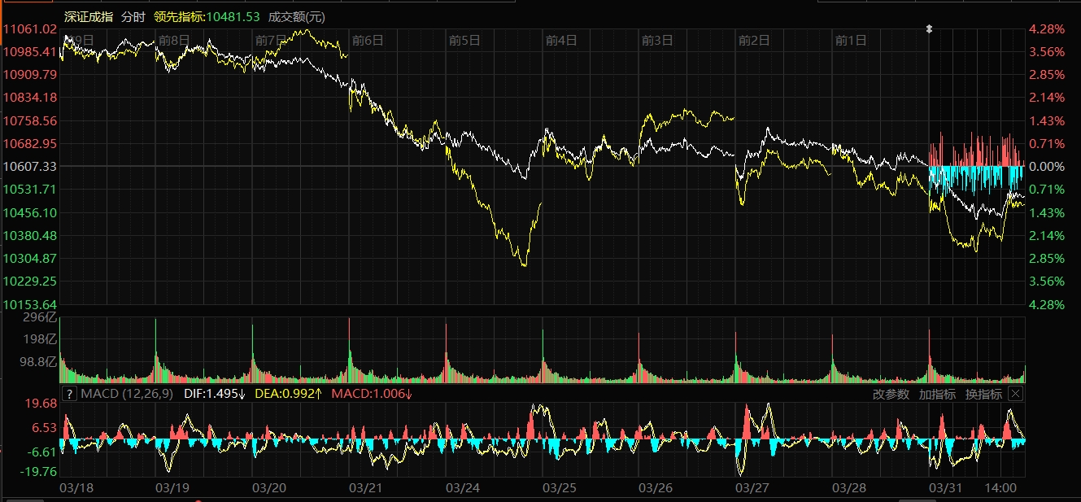Click the -19.76 MACD axis label
Viewport: 1081px width, 502px height.
[40, 471]
